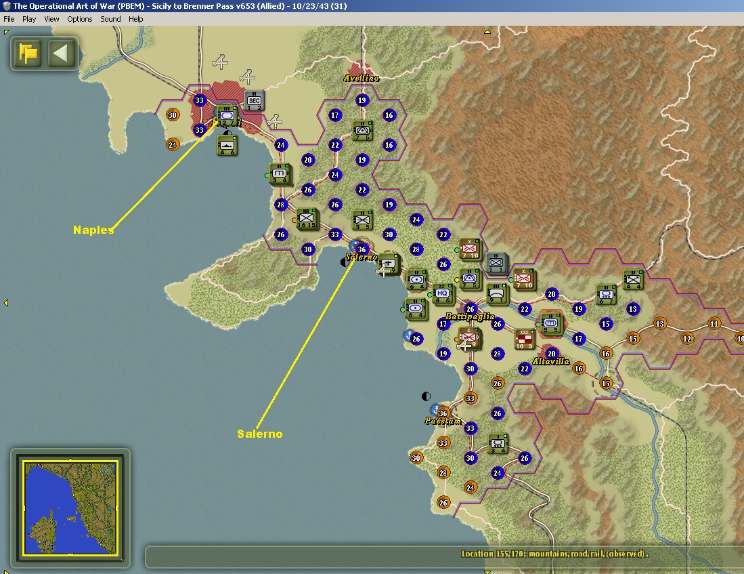Click the Location 155,170 status text
The image size is (744, 574).
point(554,554)
